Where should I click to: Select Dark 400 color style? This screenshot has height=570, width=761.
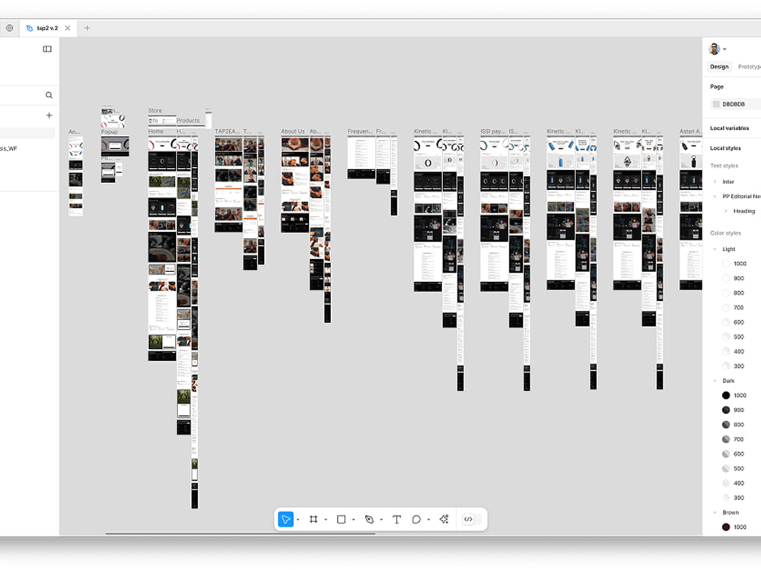click(733, 483)
